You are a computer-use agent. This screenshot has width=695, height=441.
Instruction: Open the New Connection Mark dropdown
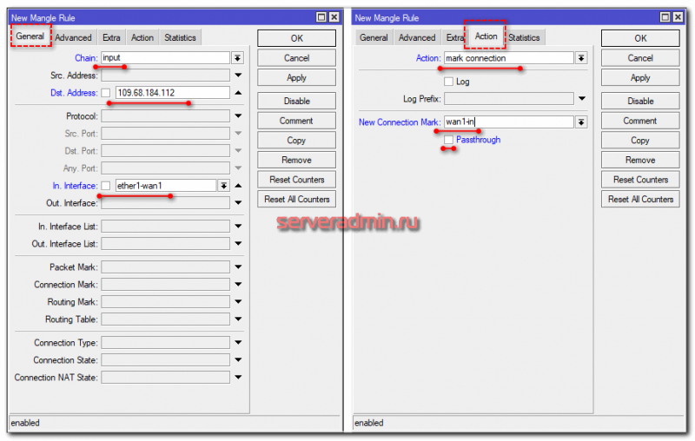pyautogui.click(x=581, y=122)
